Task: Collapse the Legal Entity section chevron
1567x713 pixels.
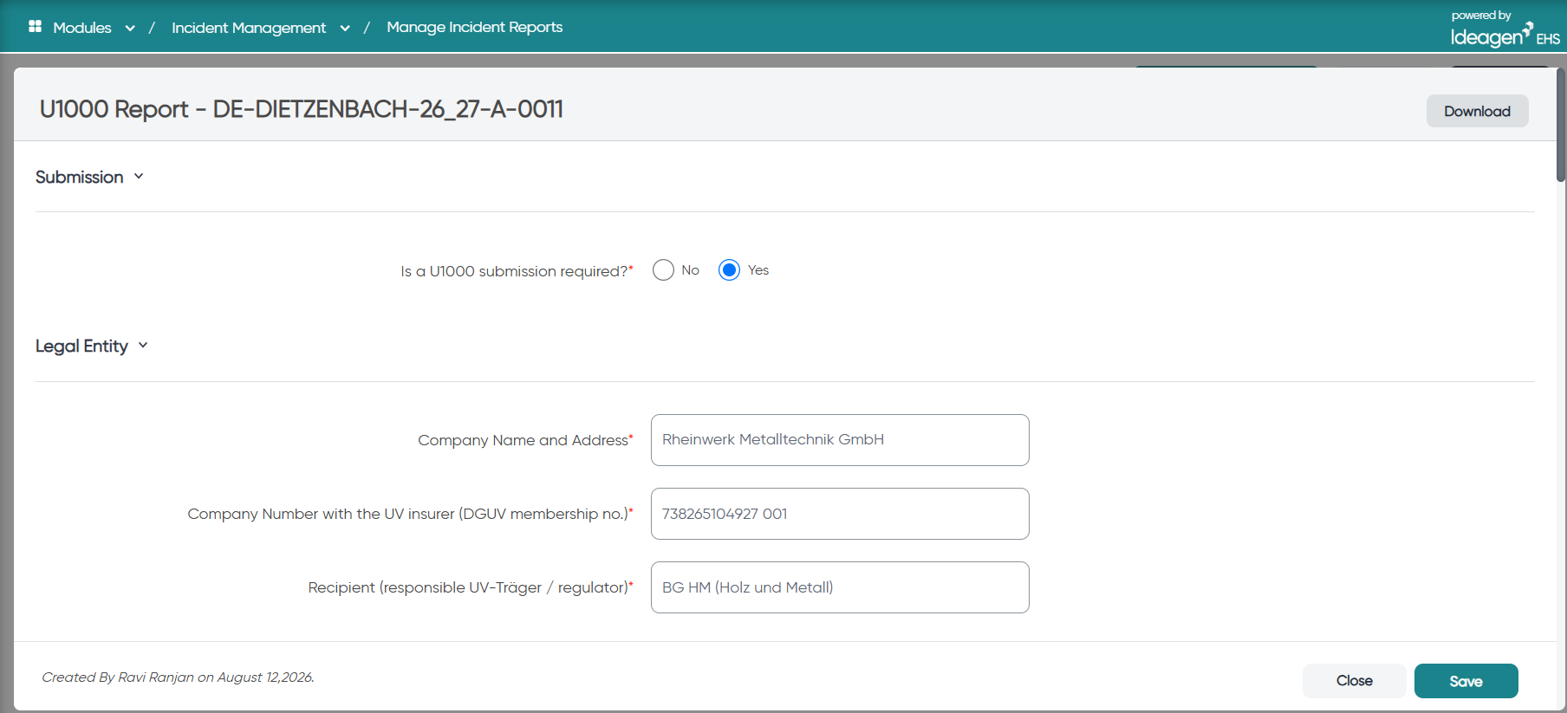Action: [x=143, y=346]
